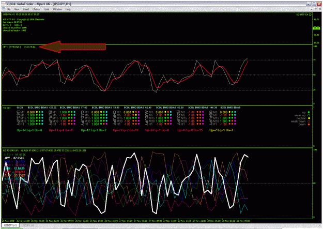Image resolution: width=323 pixels, height=229 pixels.
Task: Click the vertical USDJPY pair label
Action: [x=18, y=118]
